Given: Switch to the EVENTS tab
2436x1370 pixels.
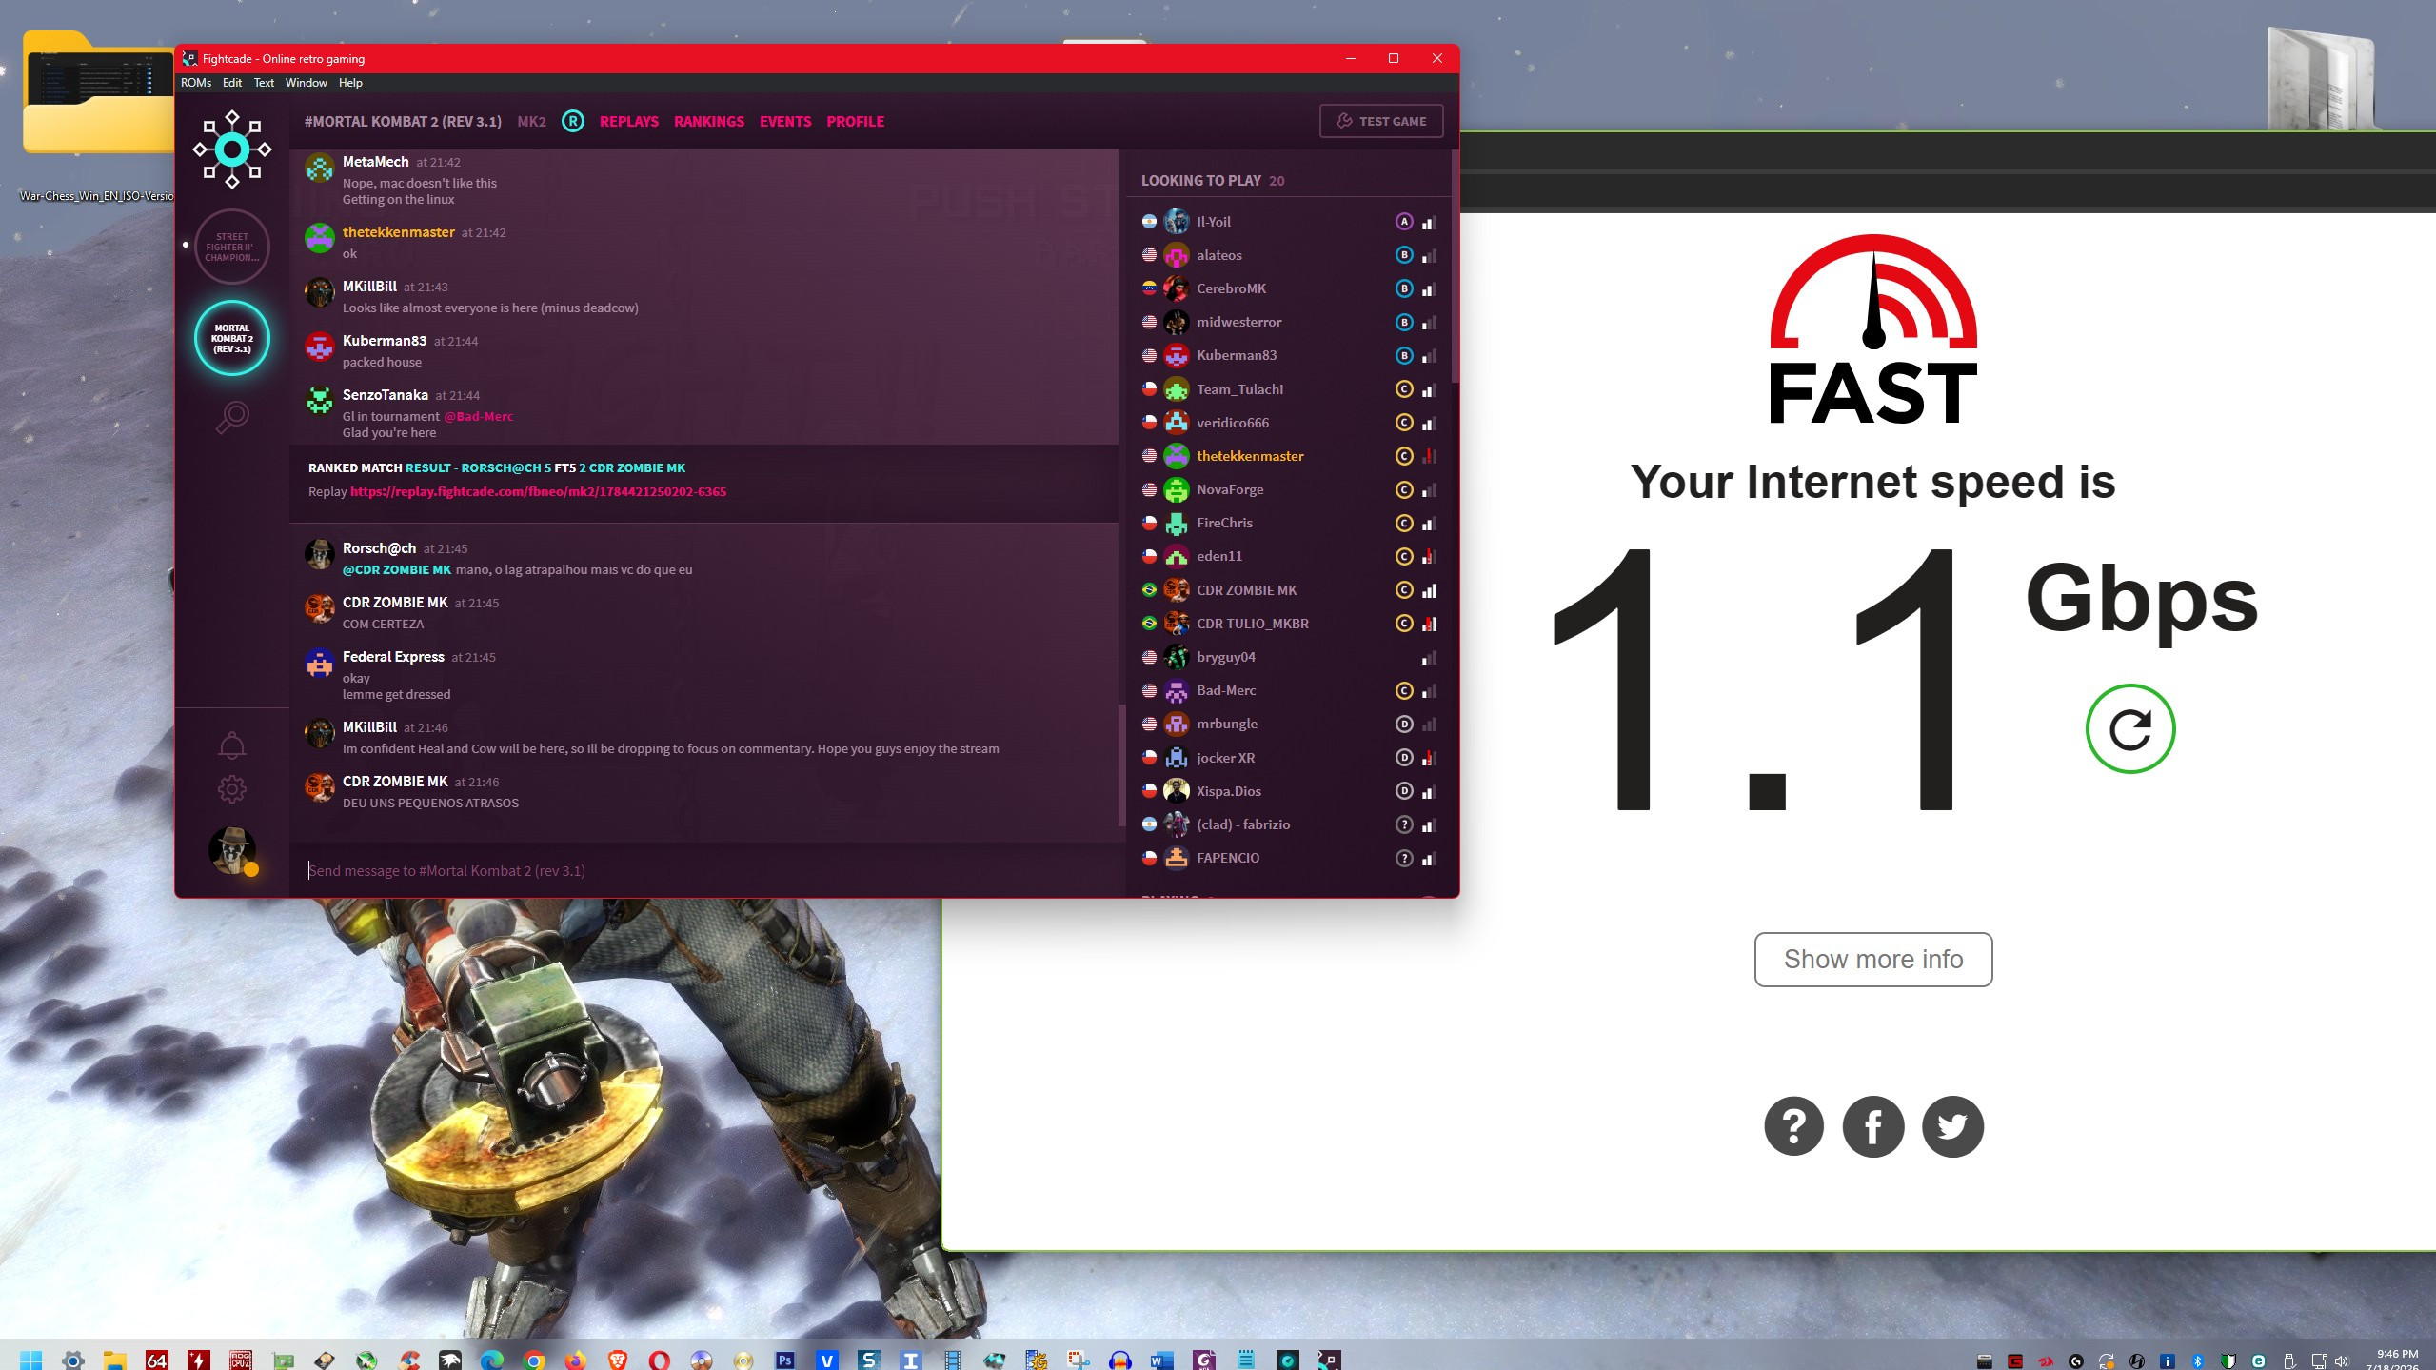Looking at the screenshot, I should (785, 121).
